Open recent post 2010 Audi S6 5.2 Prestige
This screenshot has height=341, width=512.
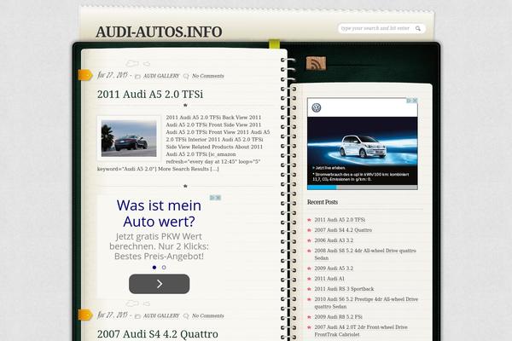[x=366, y=303]
